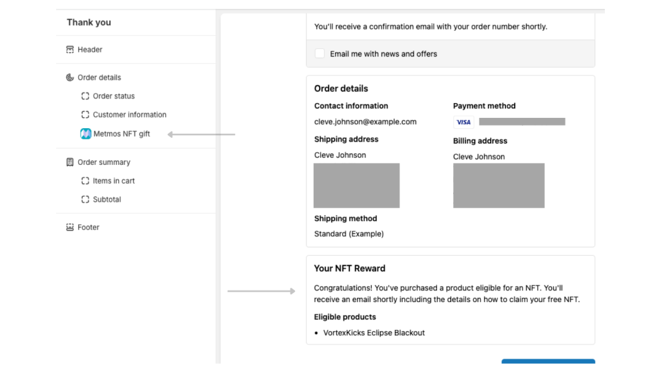The height and width of the screenshot is (371, 661).
Task: Click the Customer information block icon
Action: 85,115
